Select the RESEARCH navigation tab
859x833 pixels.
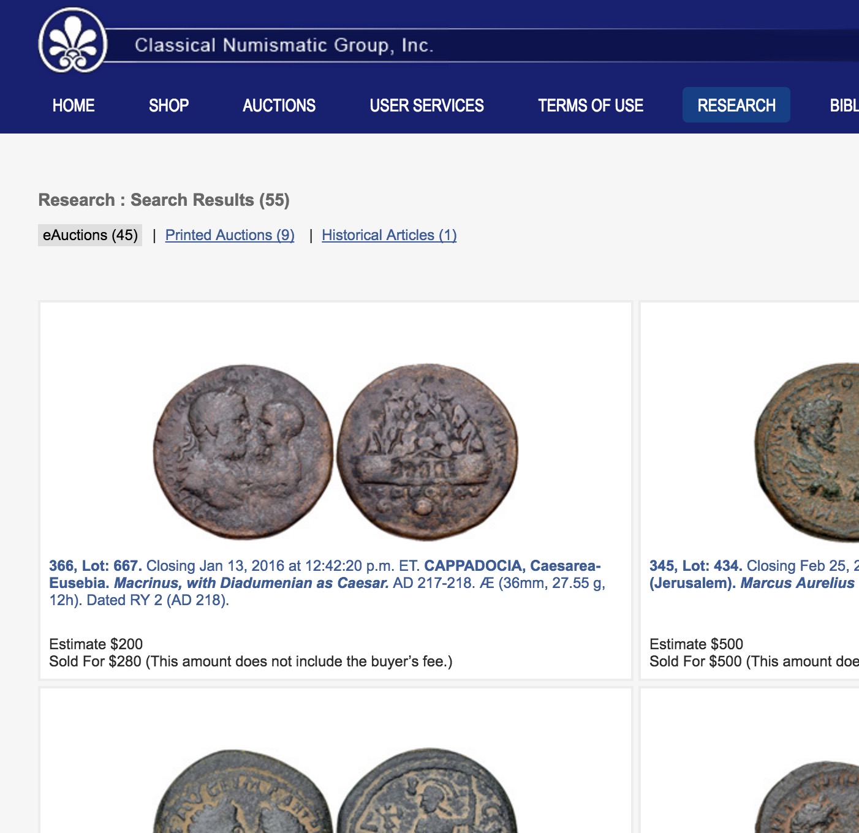[736, 105]
